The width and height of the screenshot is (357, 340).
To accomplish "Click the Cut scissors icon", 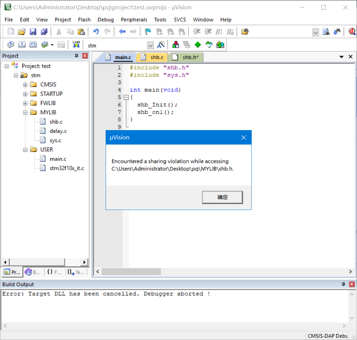I will (59, 32).
